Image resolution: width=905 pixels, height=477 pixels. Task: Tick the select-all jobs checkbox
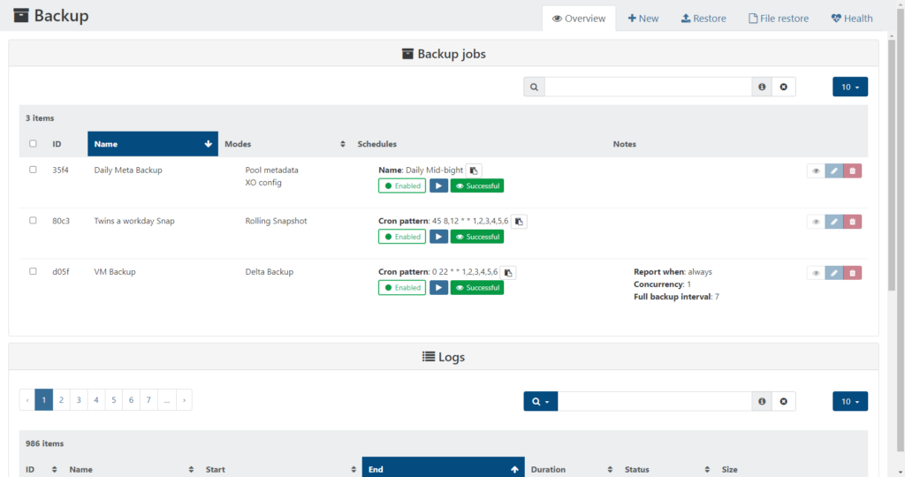point(34,144)
